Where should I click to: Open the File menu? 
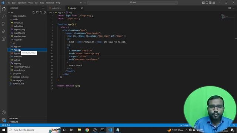pos(8,3)
